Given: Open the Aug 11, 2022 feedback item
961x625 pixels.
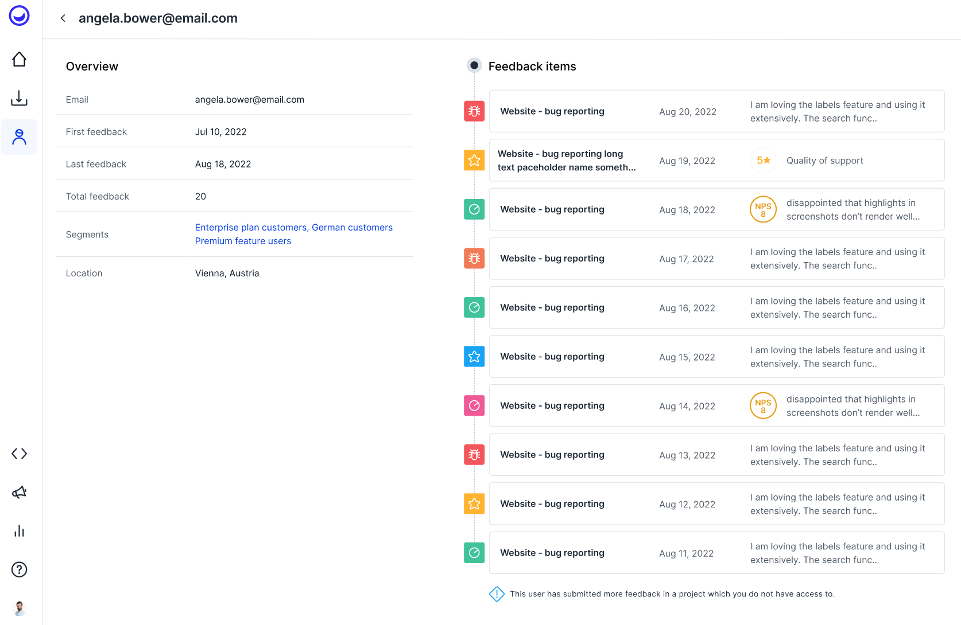Looking at the screenshot, I should (716, 553).
